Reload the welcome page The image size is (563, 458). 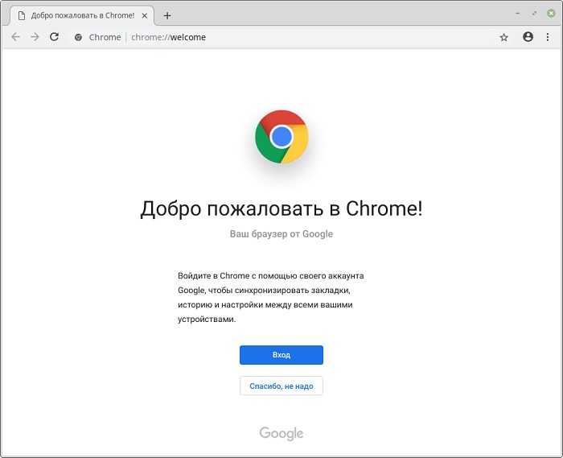[x=54, y=37]
